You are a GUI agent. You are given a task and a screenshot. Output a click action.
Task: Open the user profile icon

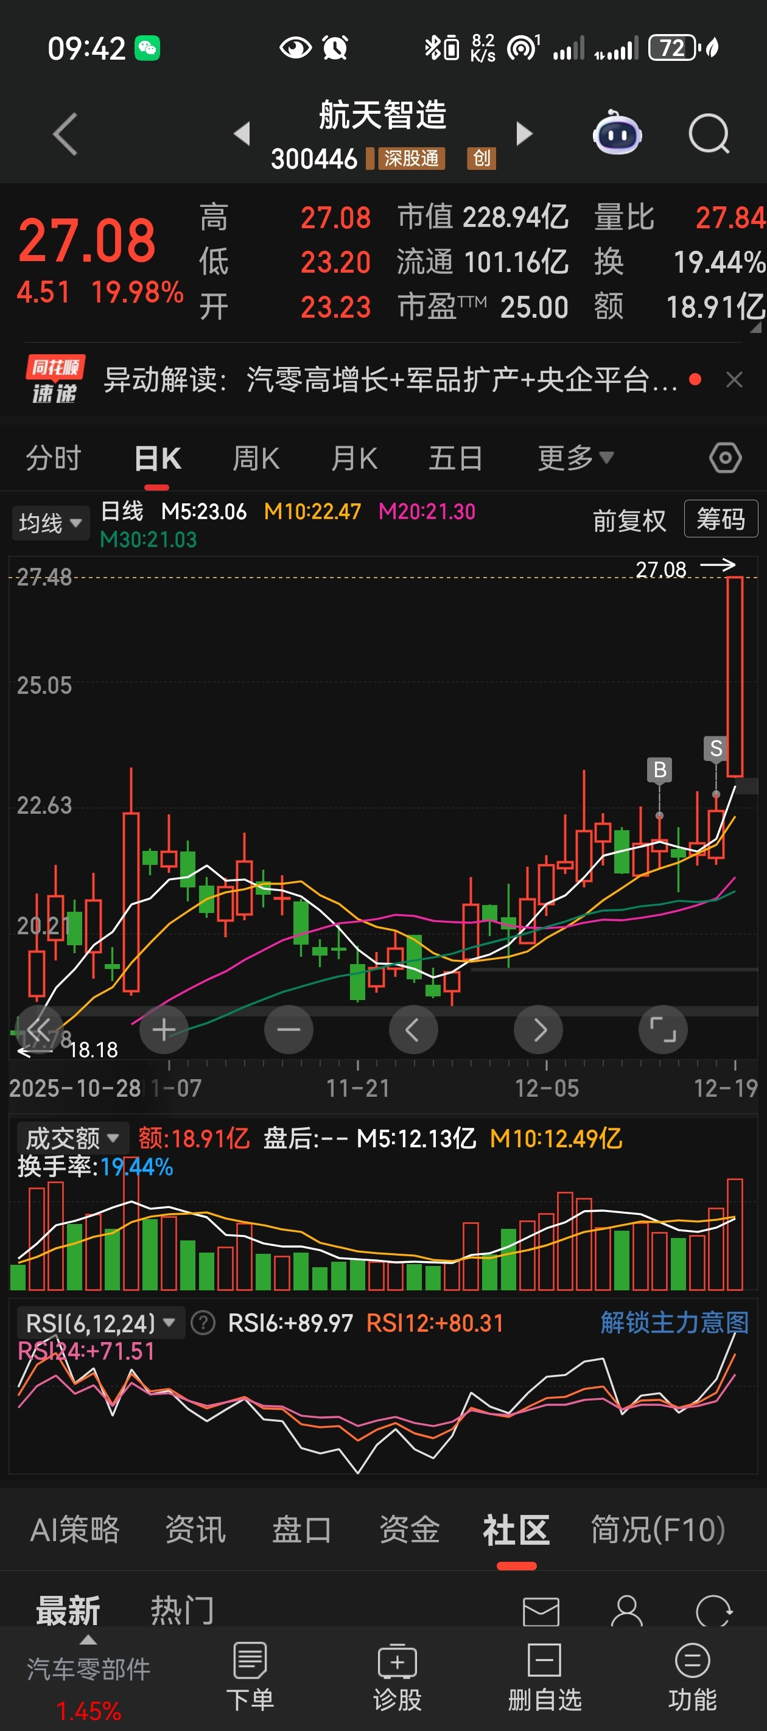tap(627, 1611)
